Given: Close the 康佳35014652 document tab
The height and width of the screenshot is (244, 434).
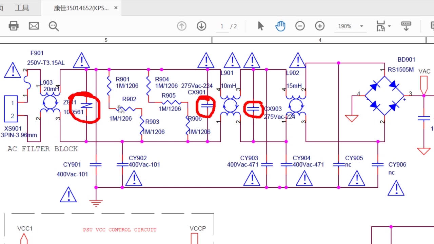Looking at the screenshot, I should click(116, 7).
